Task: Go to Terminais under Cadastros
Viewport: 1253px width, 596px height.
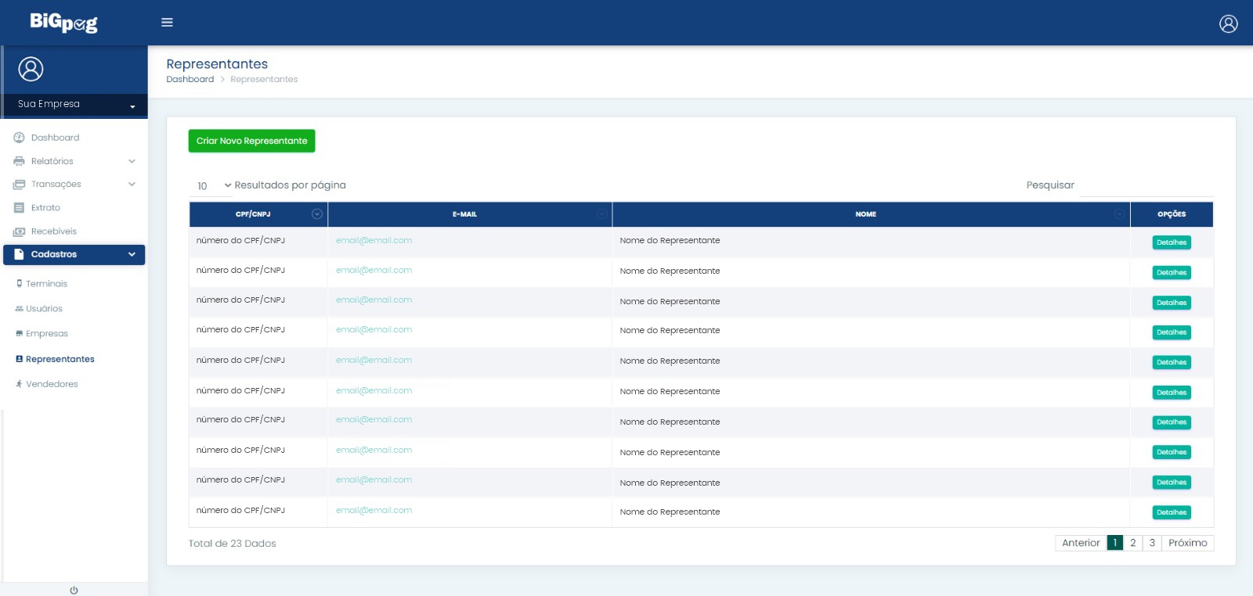Action: click(x=46, y=284)
